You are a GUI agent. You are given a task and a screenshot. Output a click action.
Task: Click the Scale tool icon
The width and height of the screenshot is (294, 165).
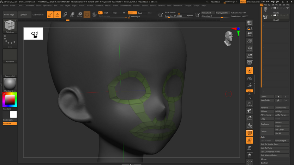coord(72,15)
